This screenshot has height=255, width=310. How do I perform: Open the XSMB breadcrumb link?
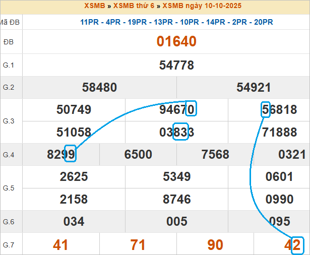click(95, 6)
